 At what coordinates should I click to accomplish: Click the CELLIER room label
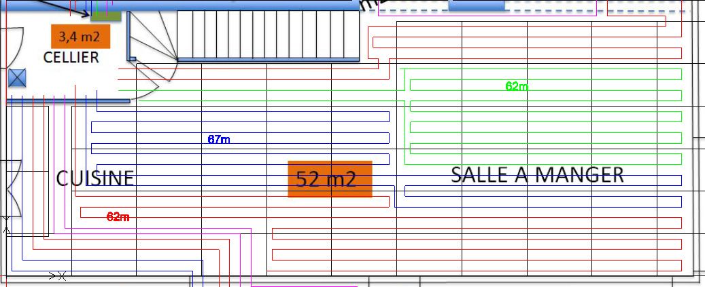coord(71,58)
